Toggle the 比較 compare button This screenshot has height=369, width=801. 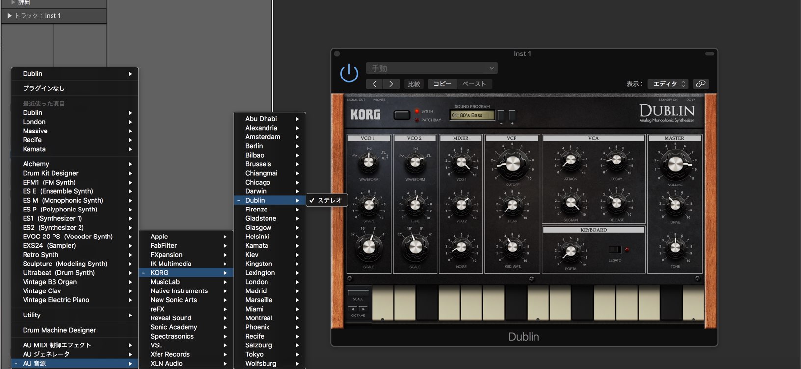pyautogui.click(x=414, y=84)
